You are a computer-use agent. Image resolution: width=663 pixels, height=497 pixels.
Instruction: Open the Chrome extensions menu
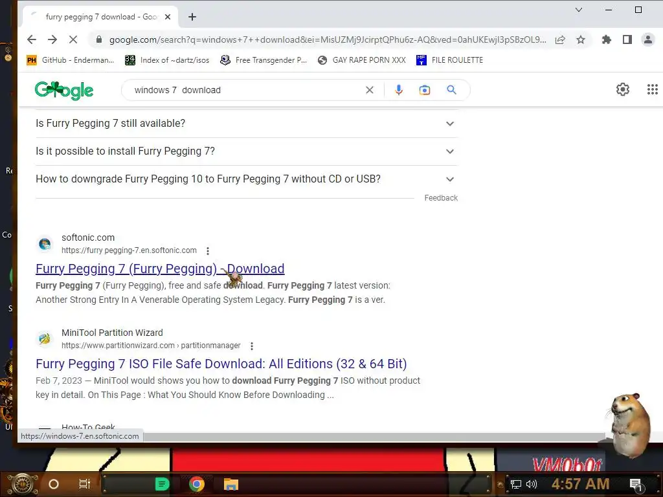point(606,39)
